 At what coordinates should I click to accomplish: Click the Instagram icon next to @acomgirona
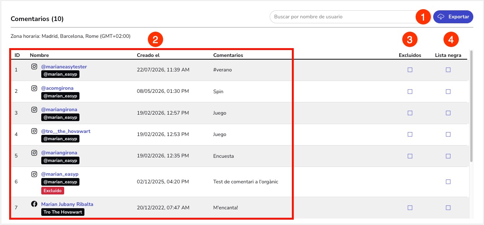(34, 88)
